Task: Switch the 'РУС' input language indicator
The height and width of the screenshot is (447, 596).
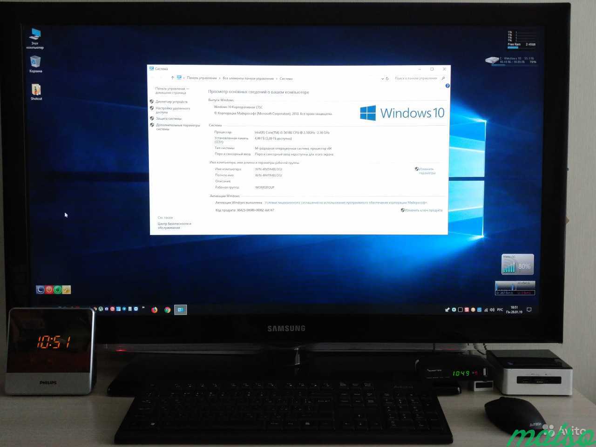Action: [x=500, y=310]
